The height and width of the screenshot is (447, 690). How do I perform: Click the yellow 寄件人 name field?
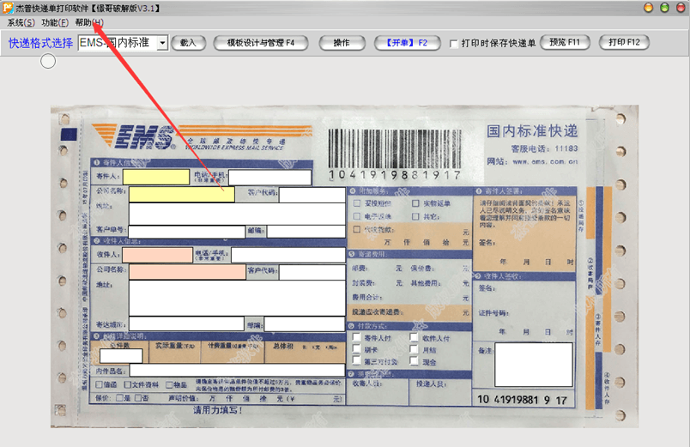(156, 177)
